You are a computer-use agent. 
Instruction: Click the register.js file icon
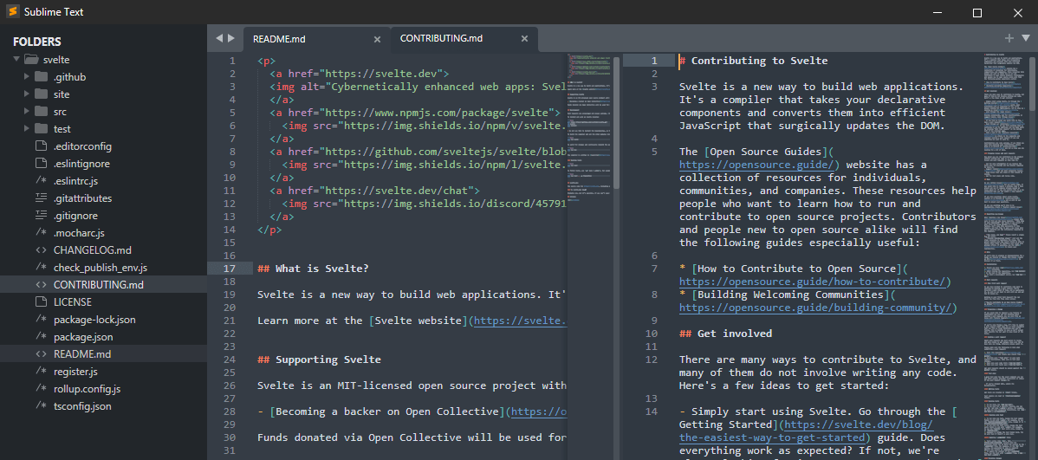coord(41,371)
